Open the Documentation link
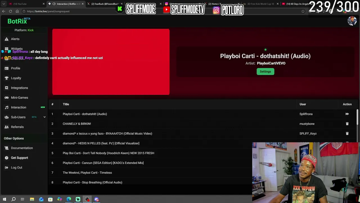This screenshot has height=203, width=360. pos(22,148)
